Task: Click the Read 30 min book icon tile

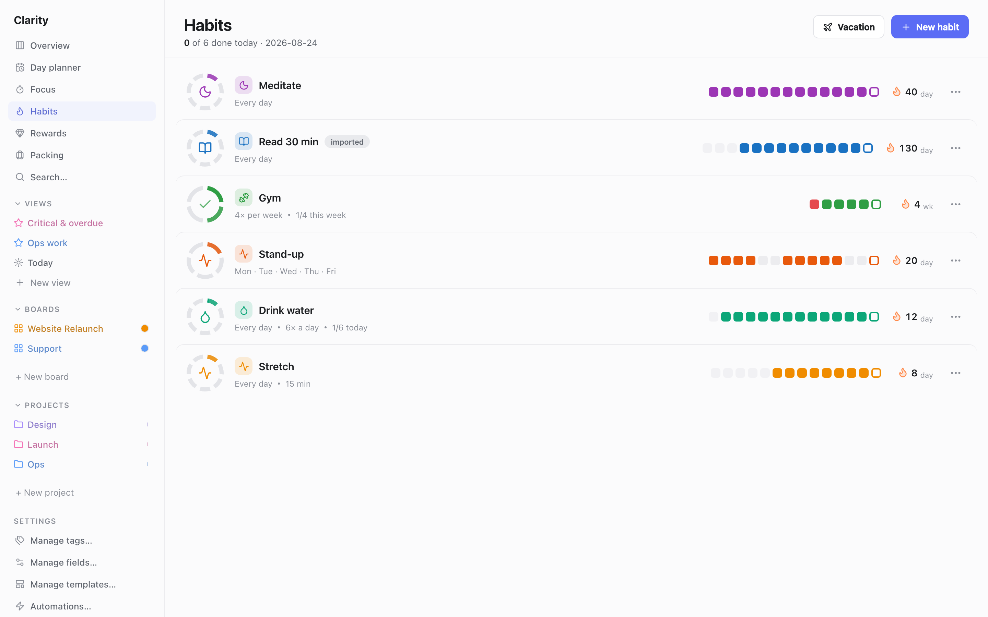Action: click(x=243, y=142)
